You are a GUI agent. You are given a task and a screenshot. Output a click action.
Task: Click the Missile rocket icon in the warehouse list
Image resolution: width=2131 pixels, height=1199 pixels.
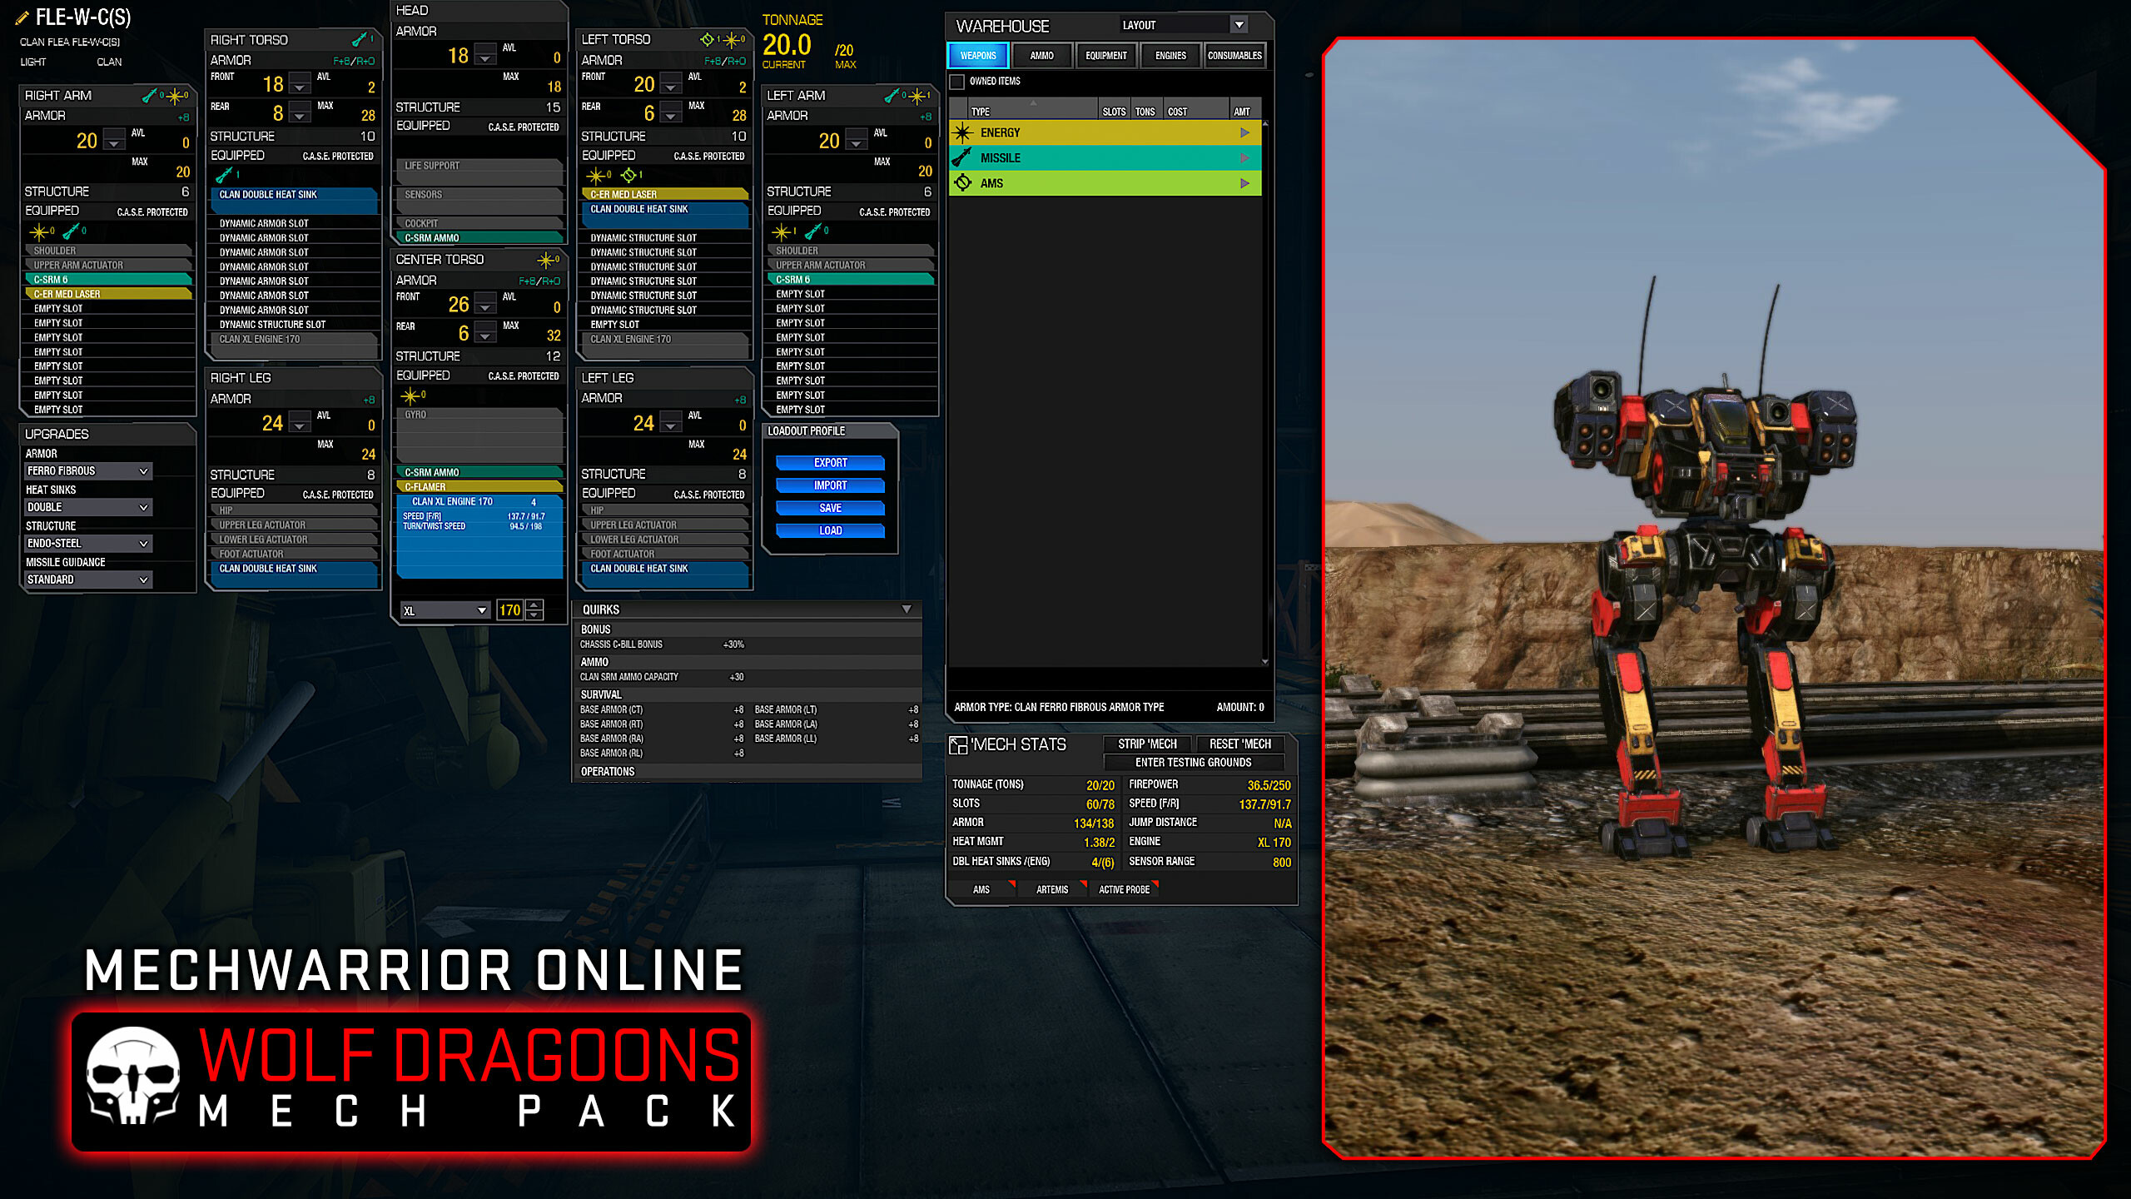coord(963,157)
